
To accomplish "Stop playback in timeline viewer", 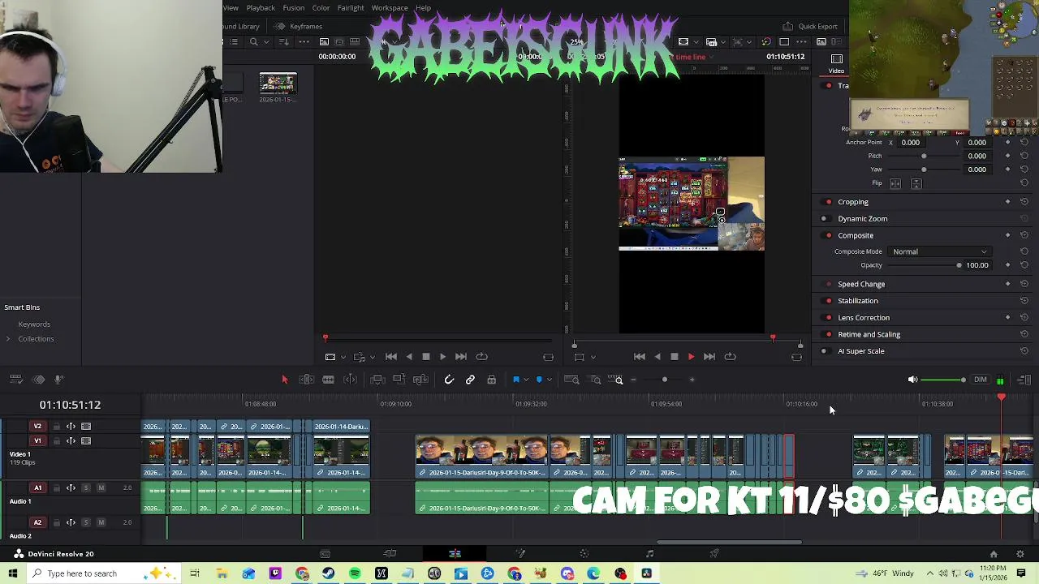I will click(x=674, y=357).
